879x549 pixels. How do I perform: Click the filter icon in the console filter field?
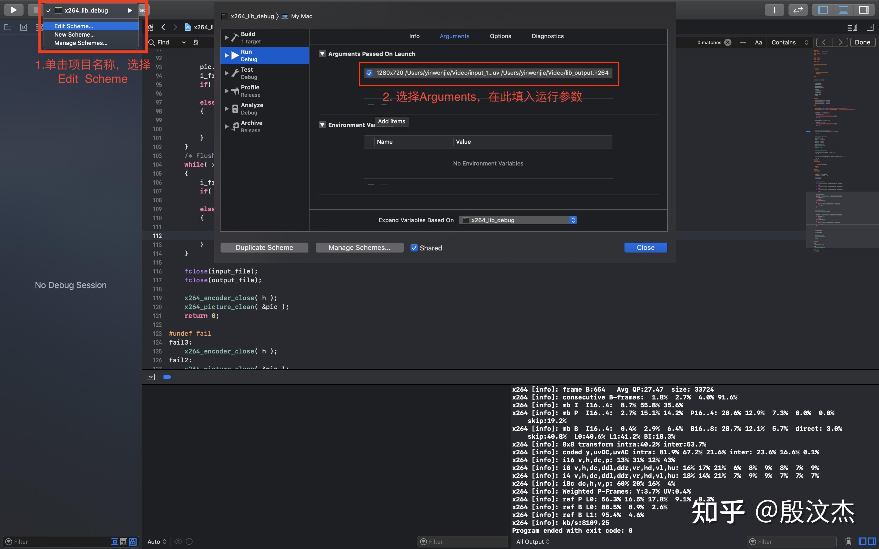tap(424, 541)
